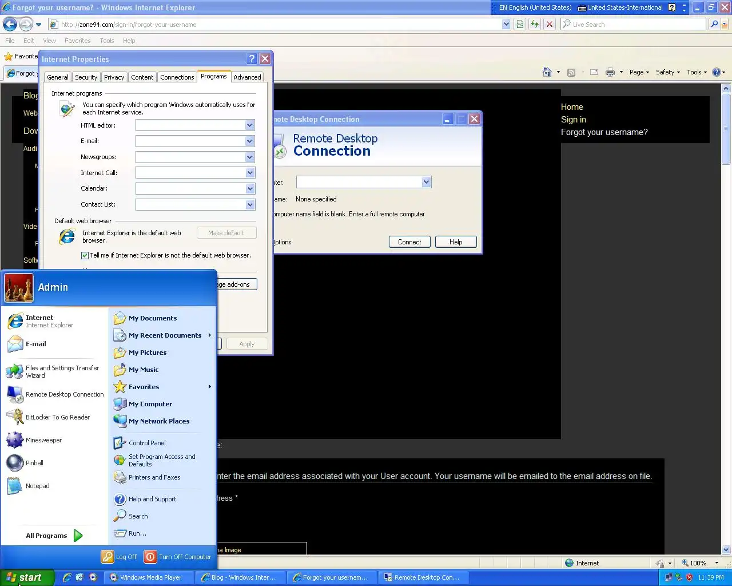Screen dimensions: 732x586
Task: Click the 'Home' link on the webpage
Action: pos(572,107)
